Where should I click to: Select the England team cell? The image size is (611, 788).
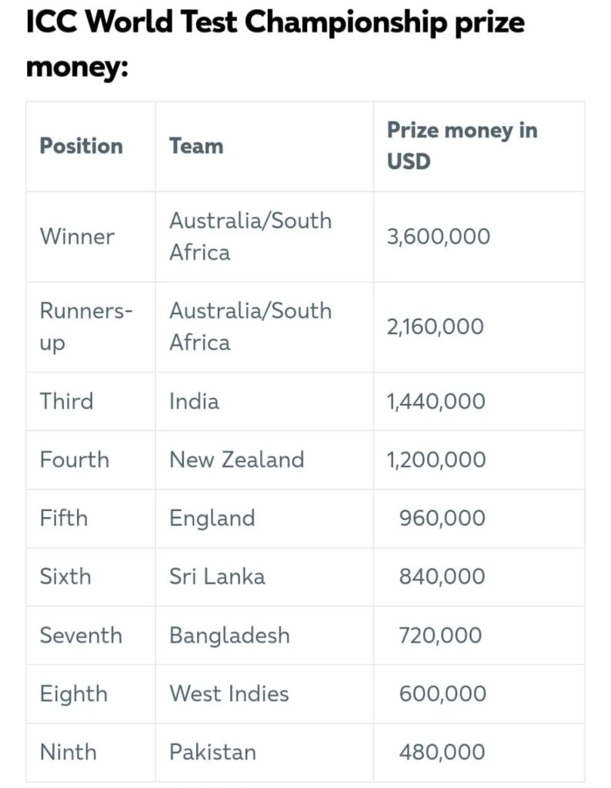[x=212, y=519]
